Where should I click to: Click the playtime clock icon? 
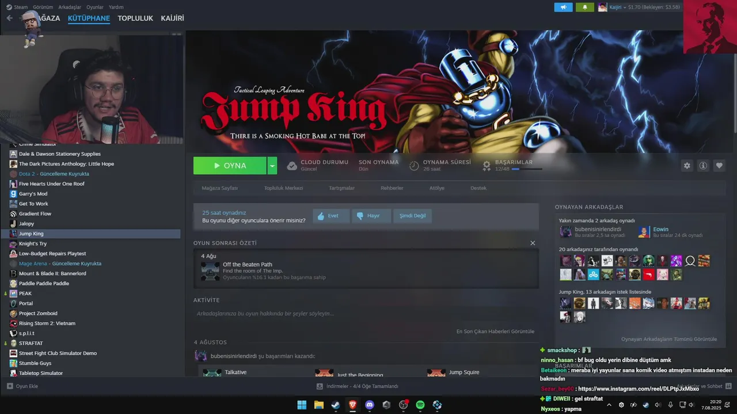(x=414, y=166)
